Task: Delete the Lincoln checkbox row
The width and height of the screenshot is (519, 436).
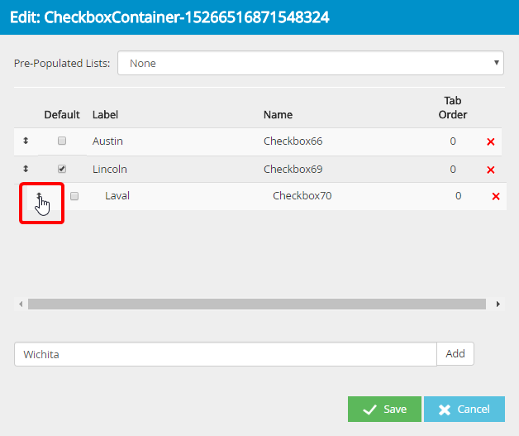Action: [x=491, y=170]
